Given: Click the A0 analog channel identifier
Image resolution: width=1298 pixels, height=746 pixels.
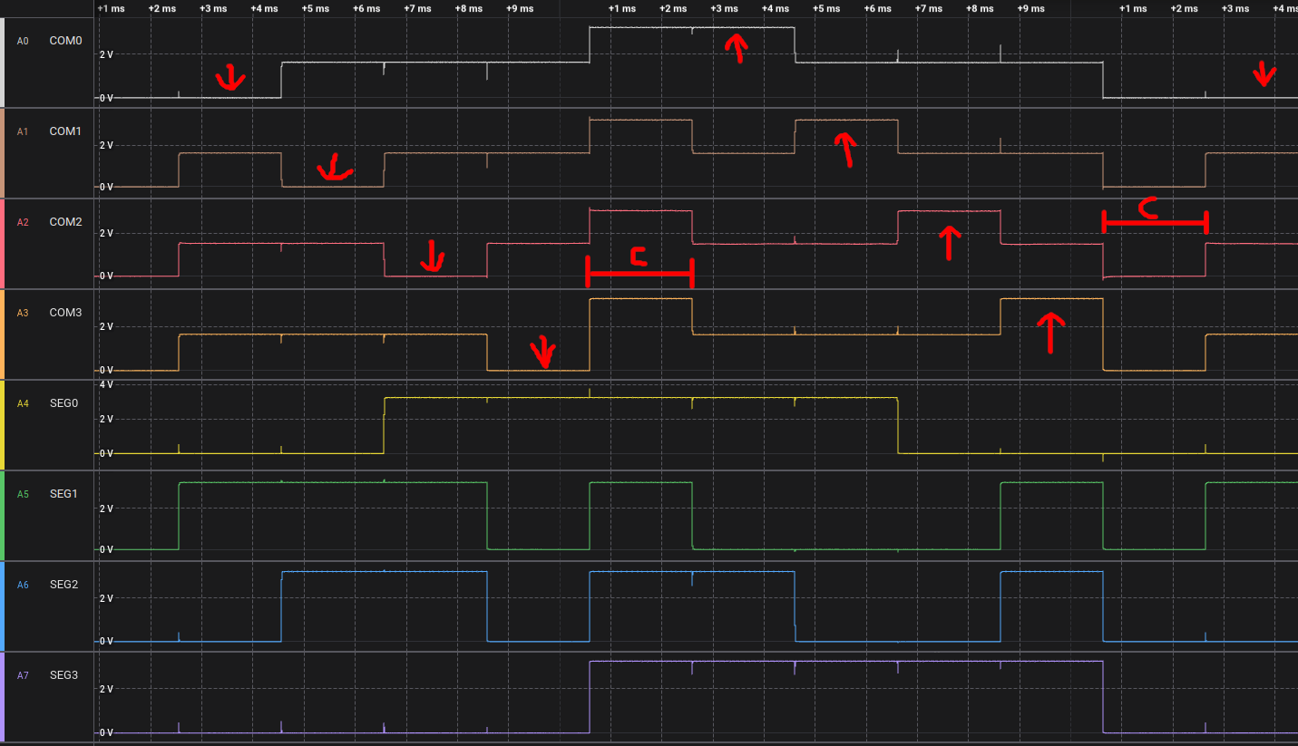Looking at the screenshot, I should click(23, 41).
